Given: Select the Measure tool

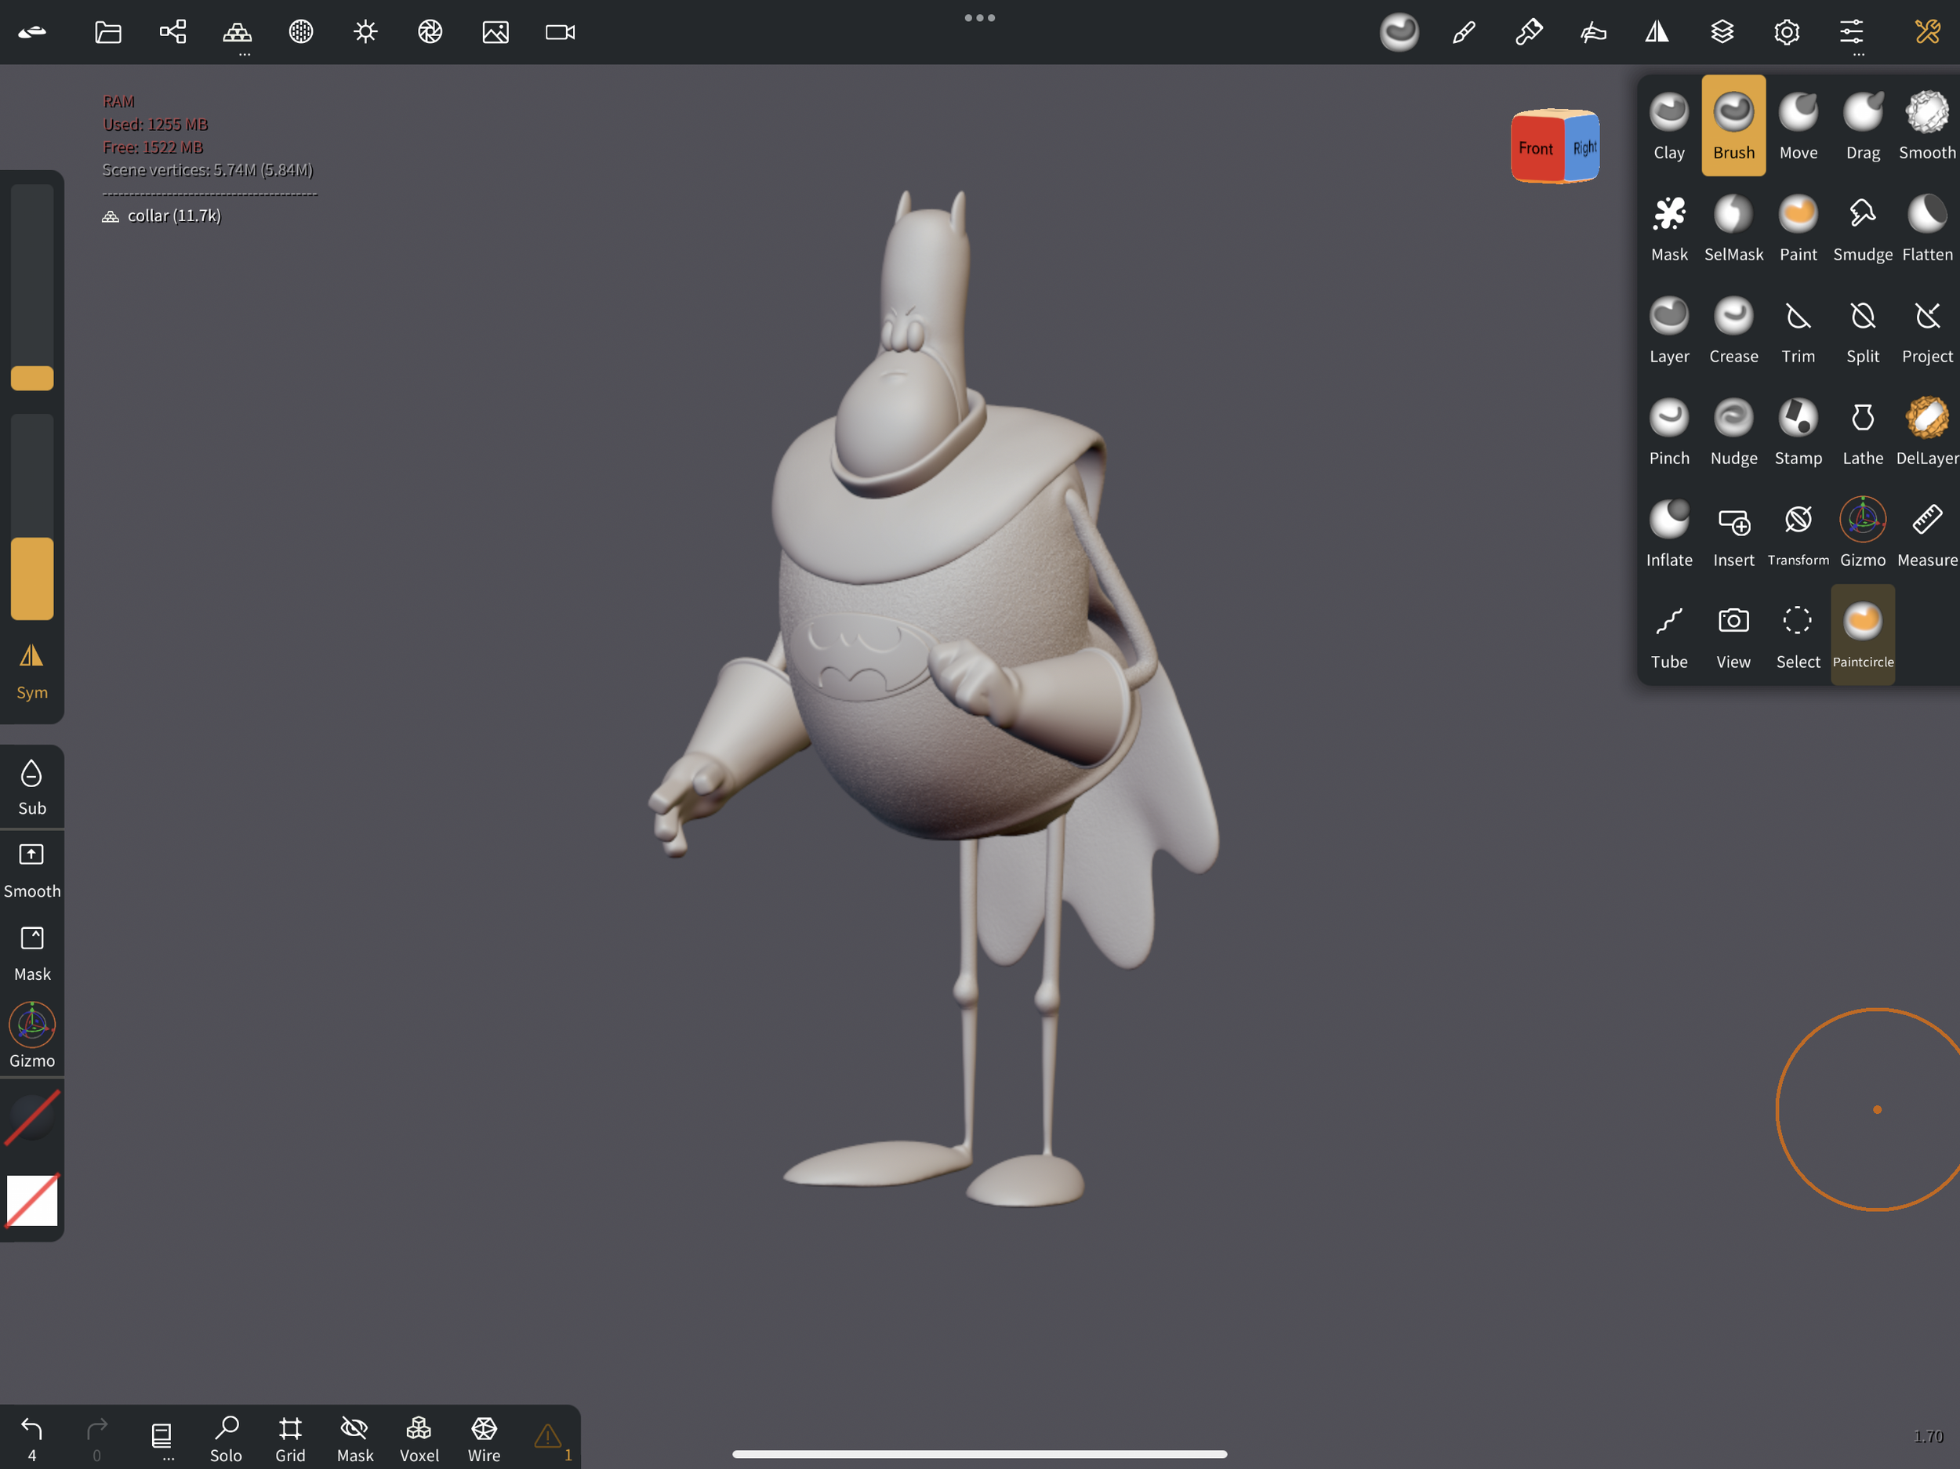Looking at the screenshot, I should point(1926,533).
